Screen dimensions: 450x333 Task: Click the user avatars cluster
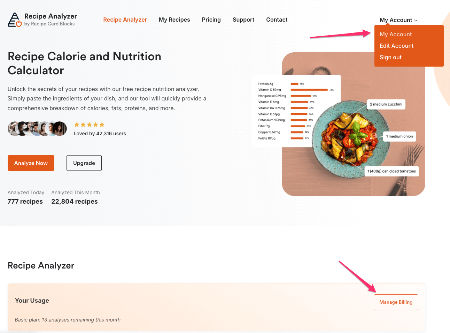point(37,129)
